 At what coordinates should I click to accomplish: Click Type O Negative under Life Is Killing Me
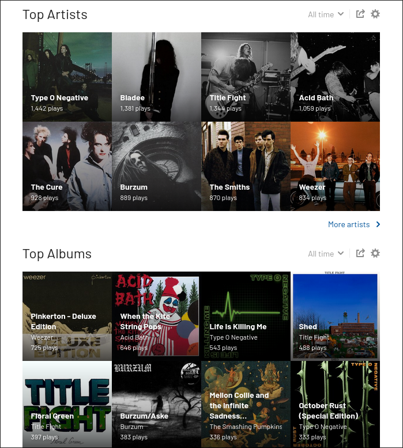pyautogui.click(x=233, y=337)
